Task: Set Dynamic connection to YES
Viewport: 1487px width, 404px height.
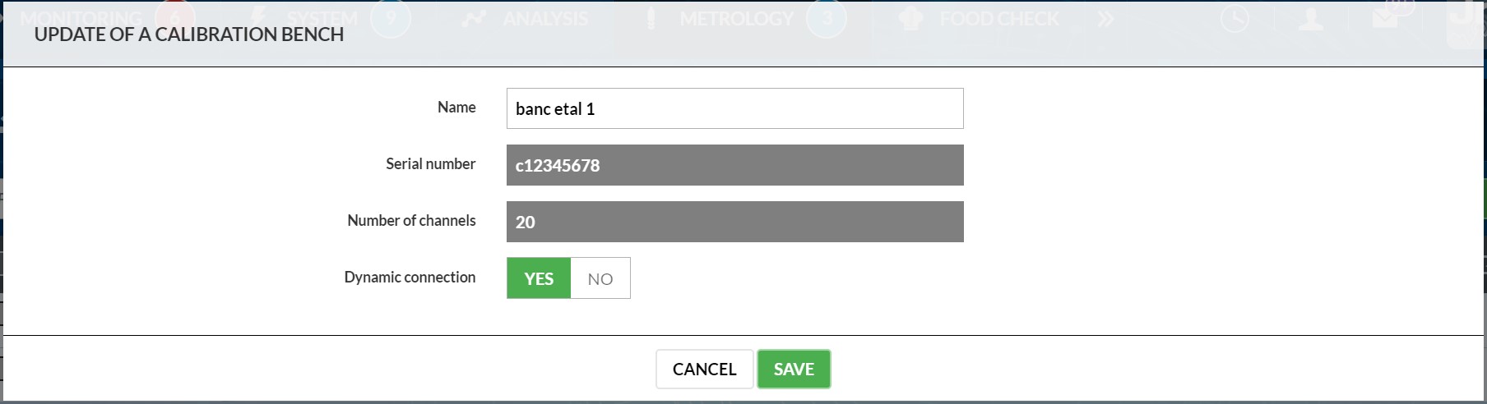Action: [x=539, y=278]
